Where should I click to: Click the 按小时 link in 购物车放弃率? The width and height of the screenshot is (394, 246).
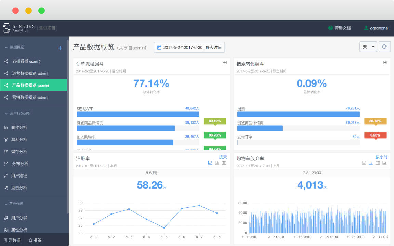point(381,157)
